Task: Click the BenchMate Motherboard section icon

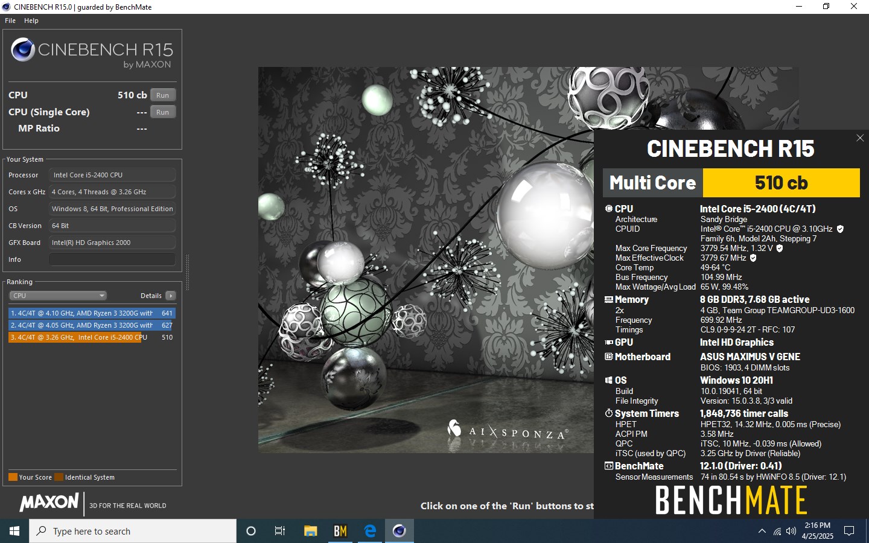Action: tap(609, 357)
